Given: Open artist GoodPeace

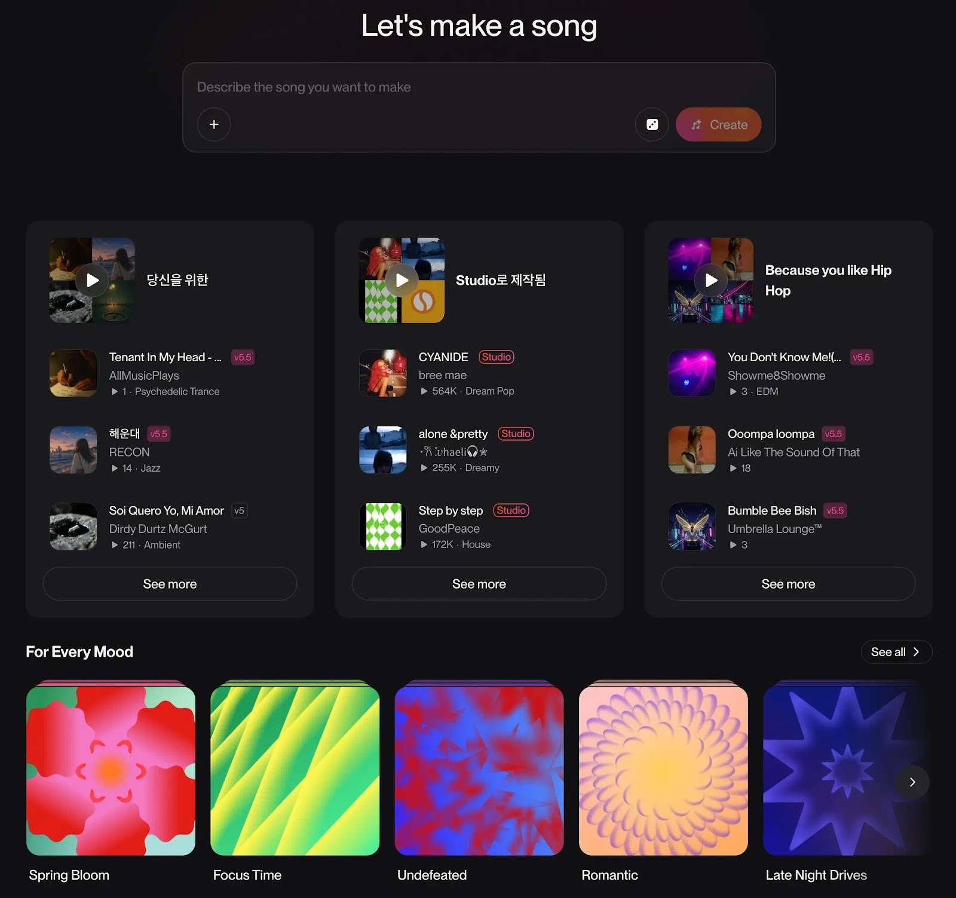Looking at the screenshot, I should 449,528.
